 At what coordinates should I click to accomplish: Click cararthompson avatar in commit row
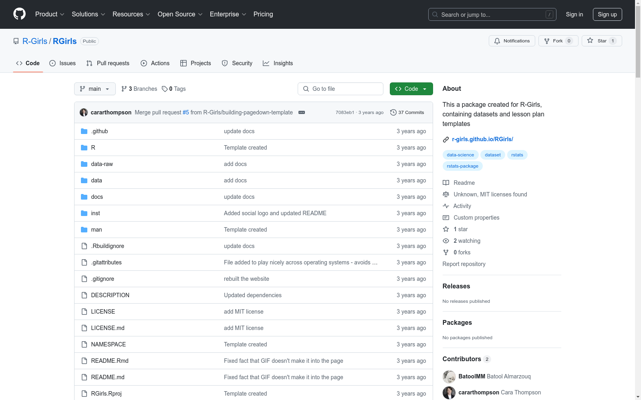[84, 112]
